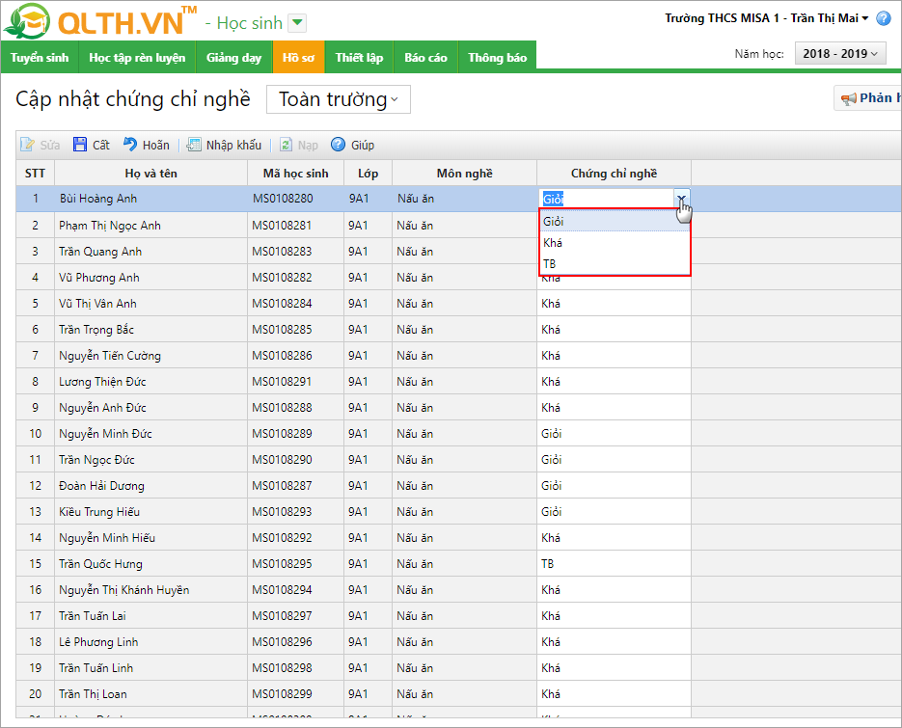
Task: Open the Năm học 2018 - 2019 dropdown
Action: pyautogui.click(x=840, y=53)
